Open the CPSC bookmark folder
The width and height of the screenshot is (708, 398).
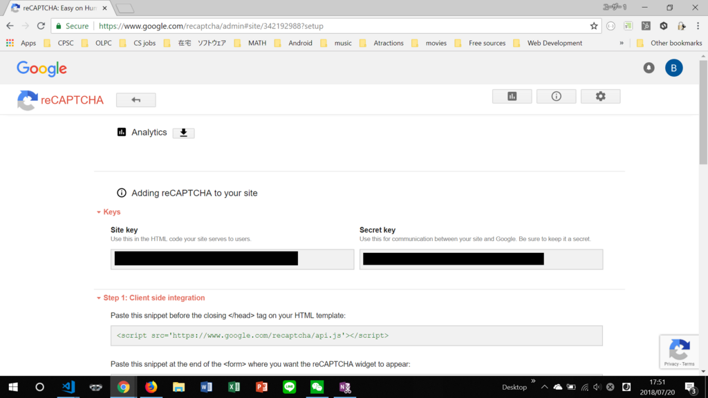click(x=59, y=43)
